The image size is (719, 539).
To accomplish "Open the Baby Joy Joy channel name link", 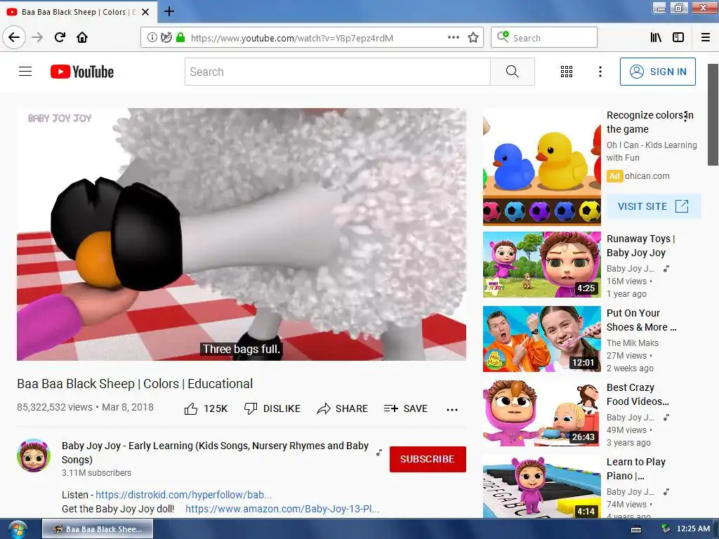I will [x=215, y=453].
